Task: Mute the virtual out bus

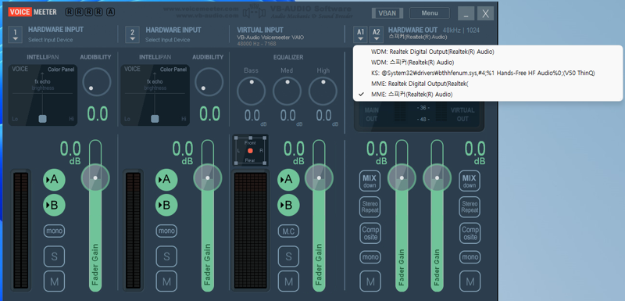Action: click(470, 282)
